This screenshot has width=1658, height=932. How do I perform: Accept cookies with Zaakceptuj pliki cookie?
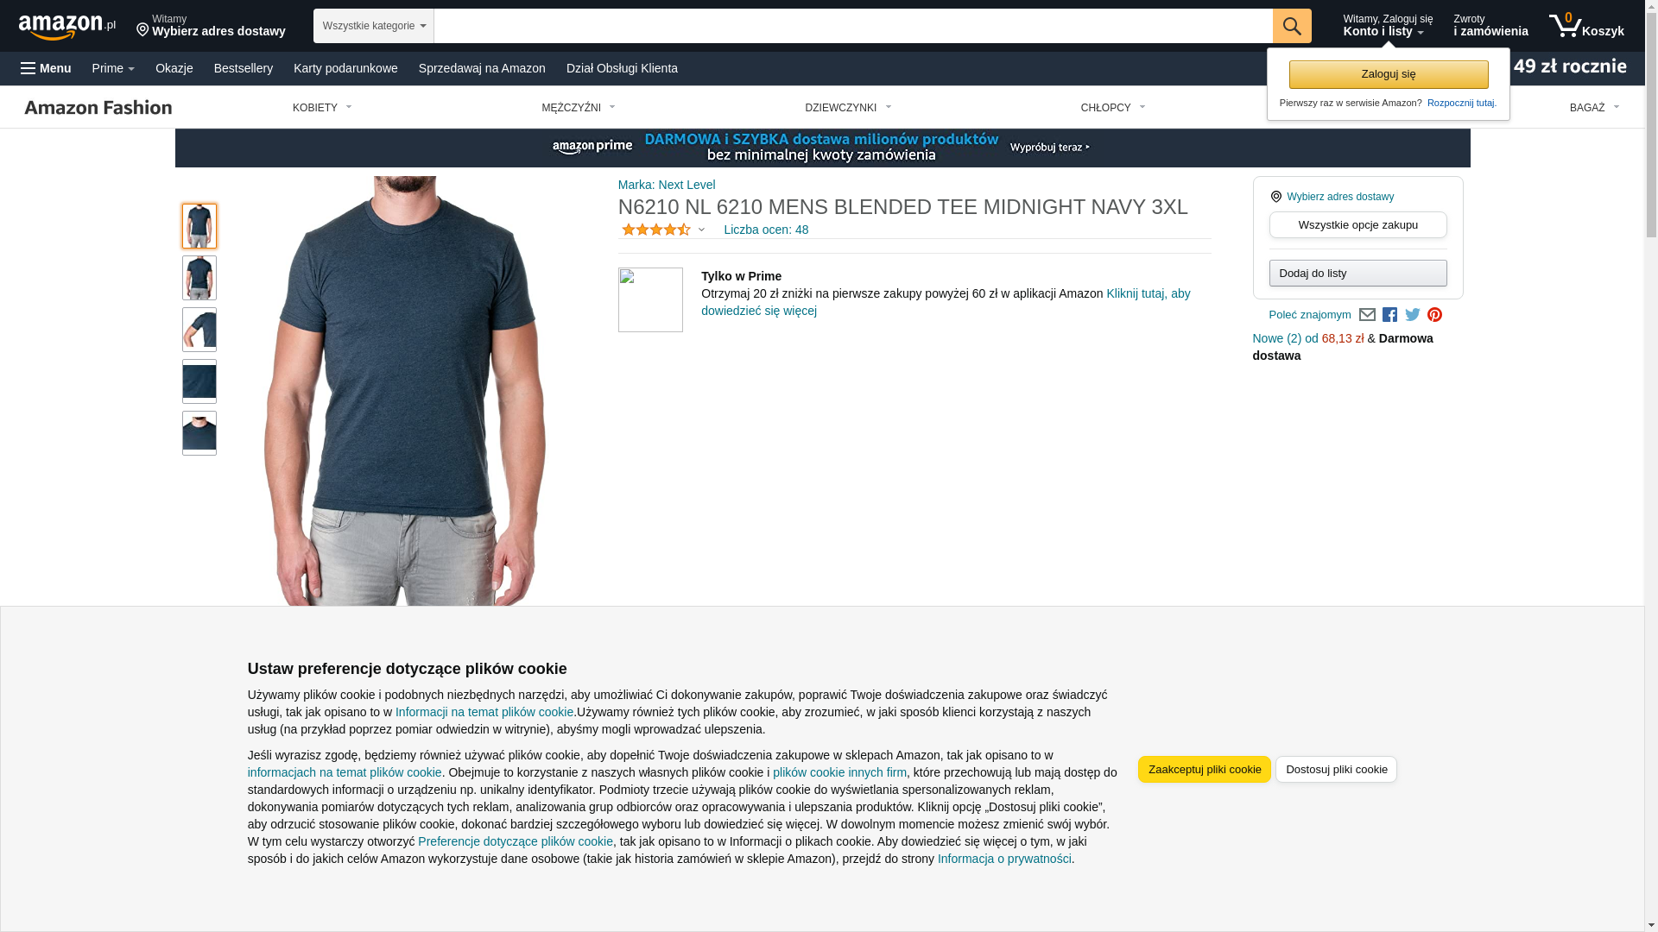pos(1204,769)
